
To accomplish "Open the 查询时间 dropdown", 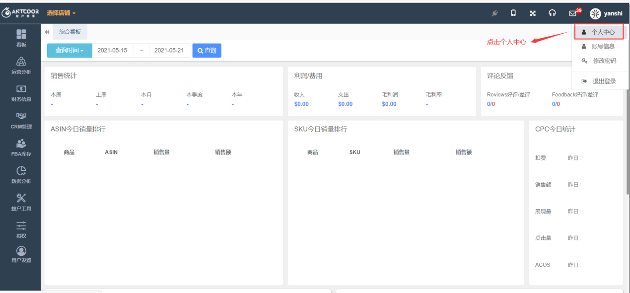I will (70, 50).
